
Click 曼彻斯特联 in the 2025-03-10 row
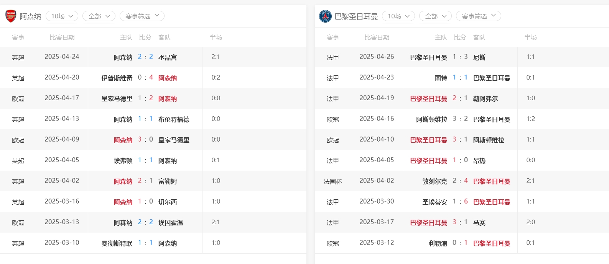pyautogui.click(x=117, y=243)
